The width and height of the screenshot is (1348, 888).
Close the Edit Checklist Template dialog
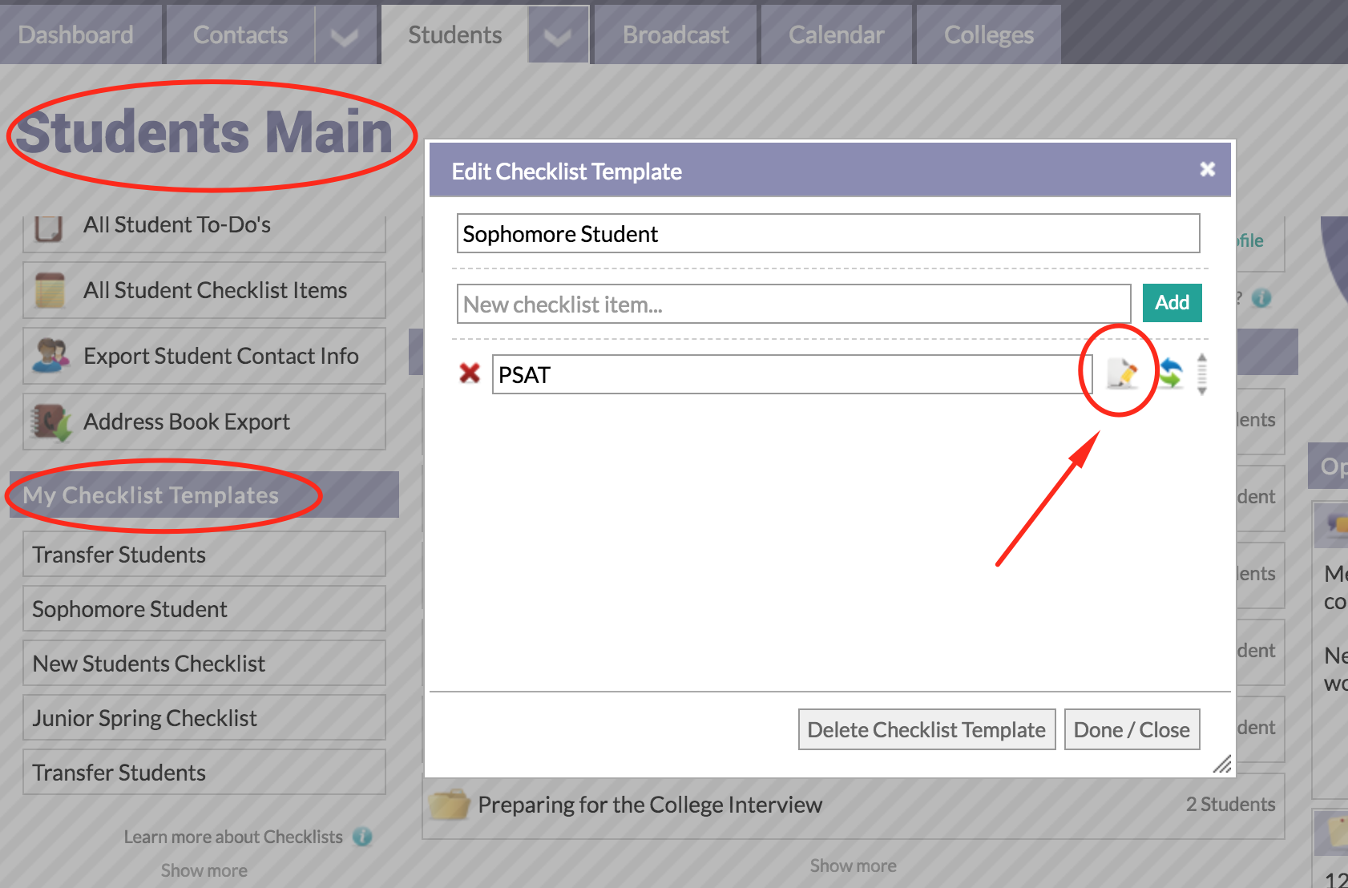click(x=1207, y=169)
